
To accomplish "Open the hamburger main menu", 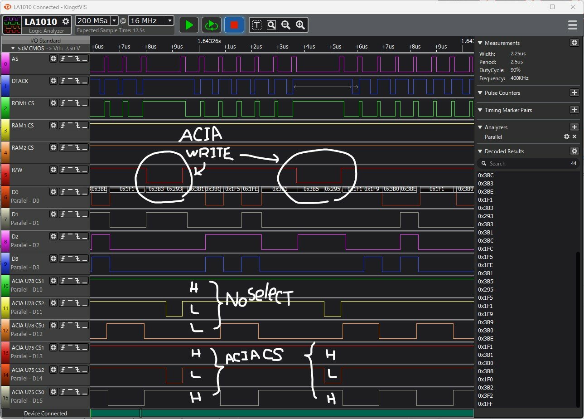I will pyautogui.click(x=572, y=25).
